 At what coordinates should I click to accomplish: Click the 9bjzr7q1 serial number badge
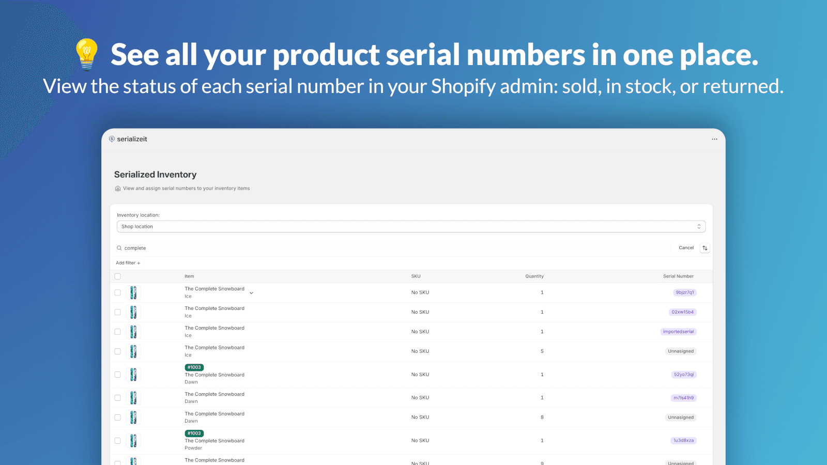tap(684, 292)
